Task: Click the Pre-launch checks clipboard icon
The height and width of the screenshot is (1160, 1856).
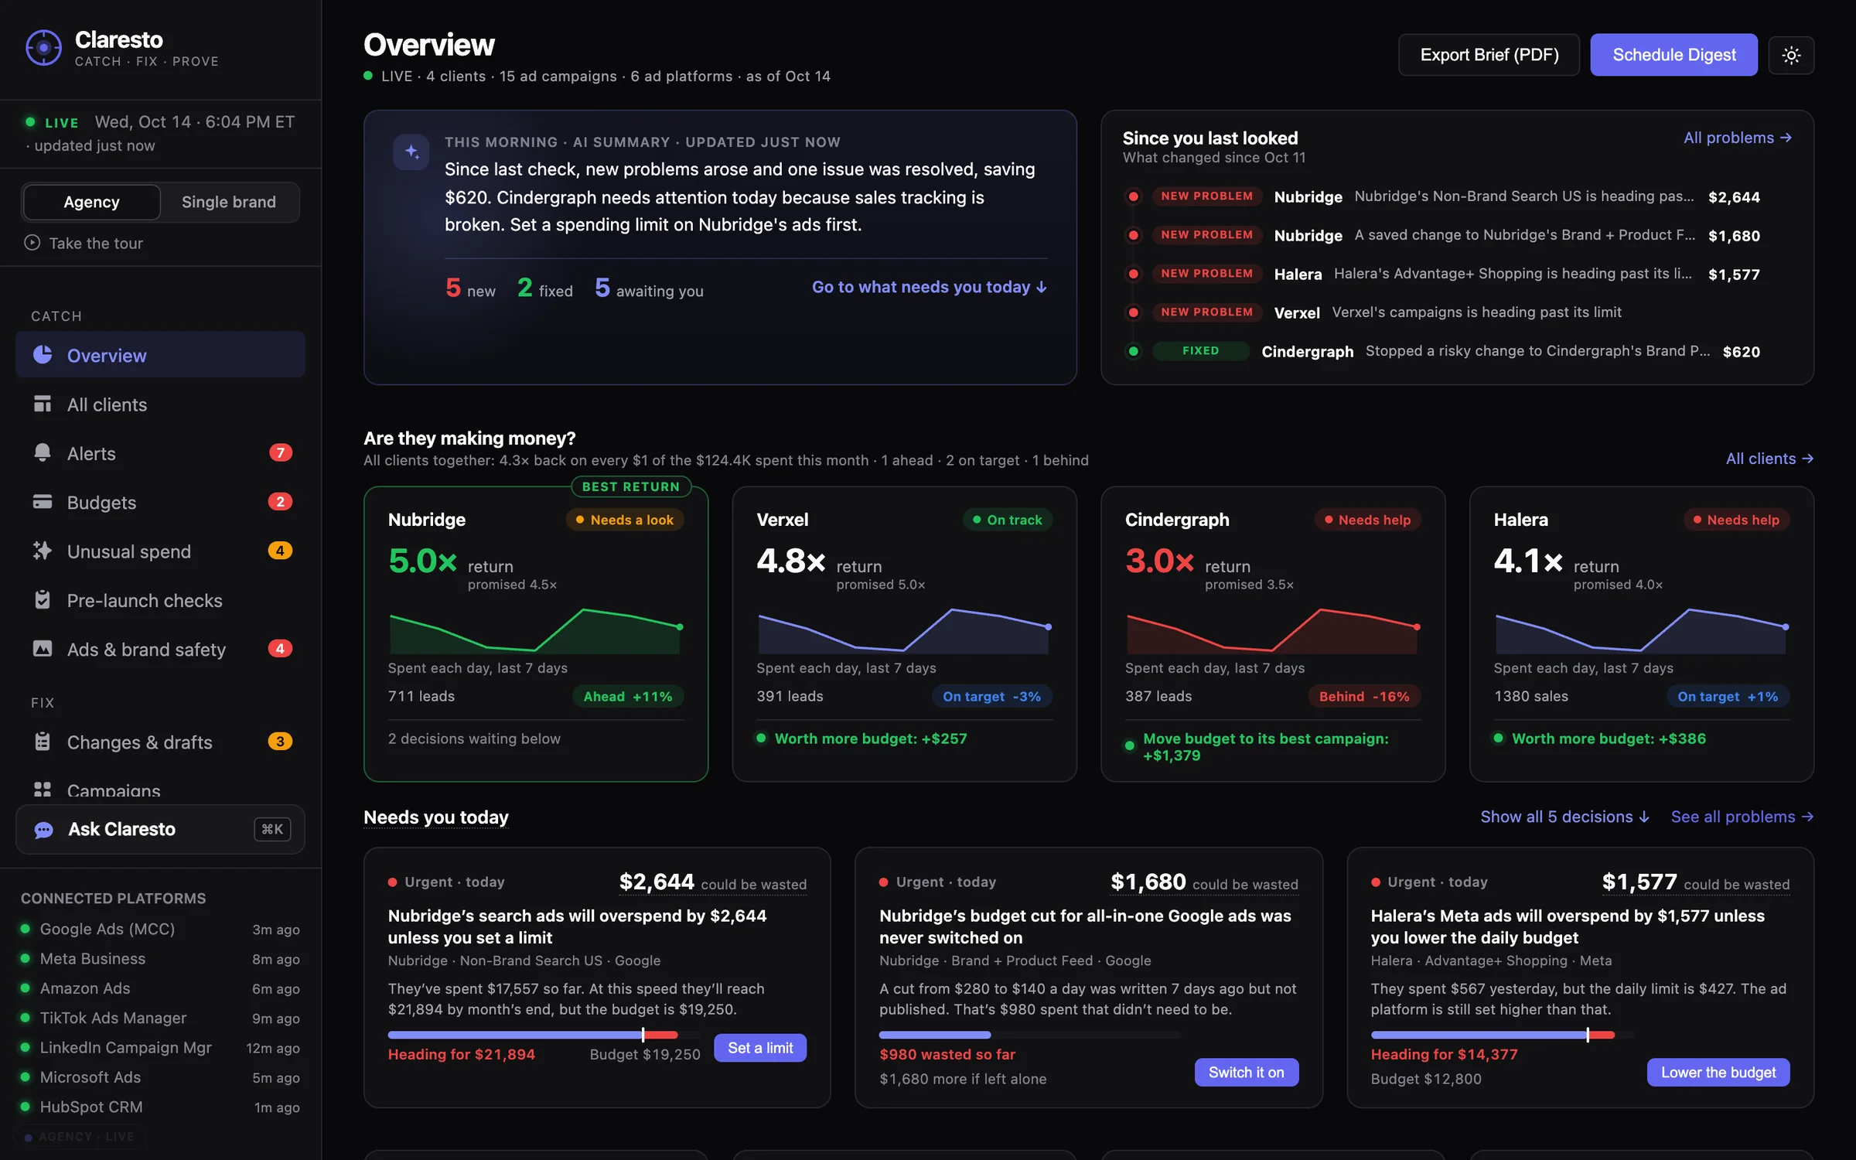Action: tap(43, 599)
